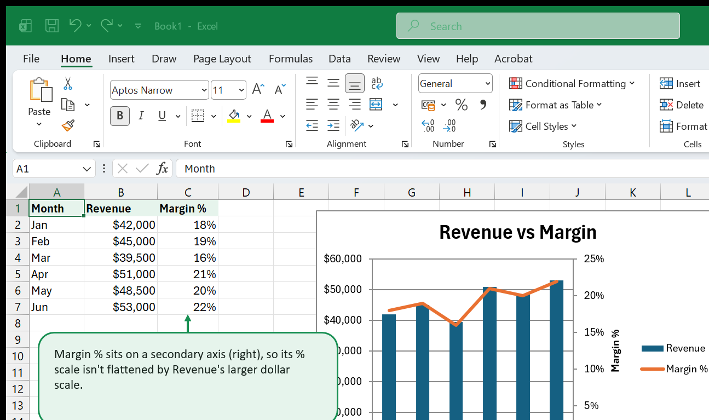The image size is (709, 420).
Task: Click Increase Decimal icon
Action: 428,126
